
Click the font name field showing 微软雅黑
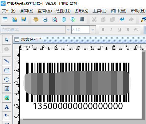(x=33, y=30)
